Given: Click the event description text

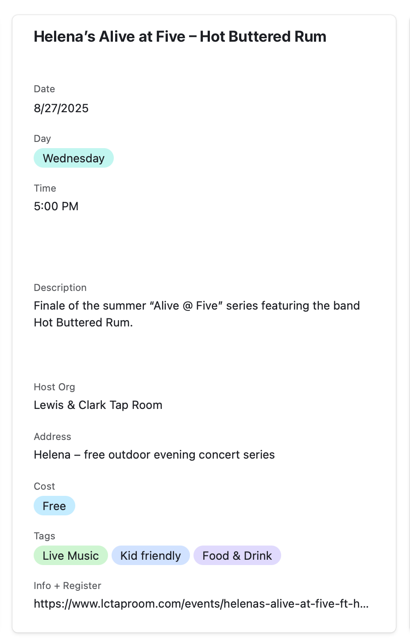Looking at the screenshot, I should pyautogui.click(x=197, y=314).
